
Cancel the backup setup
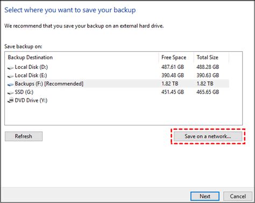coord(238,196)
